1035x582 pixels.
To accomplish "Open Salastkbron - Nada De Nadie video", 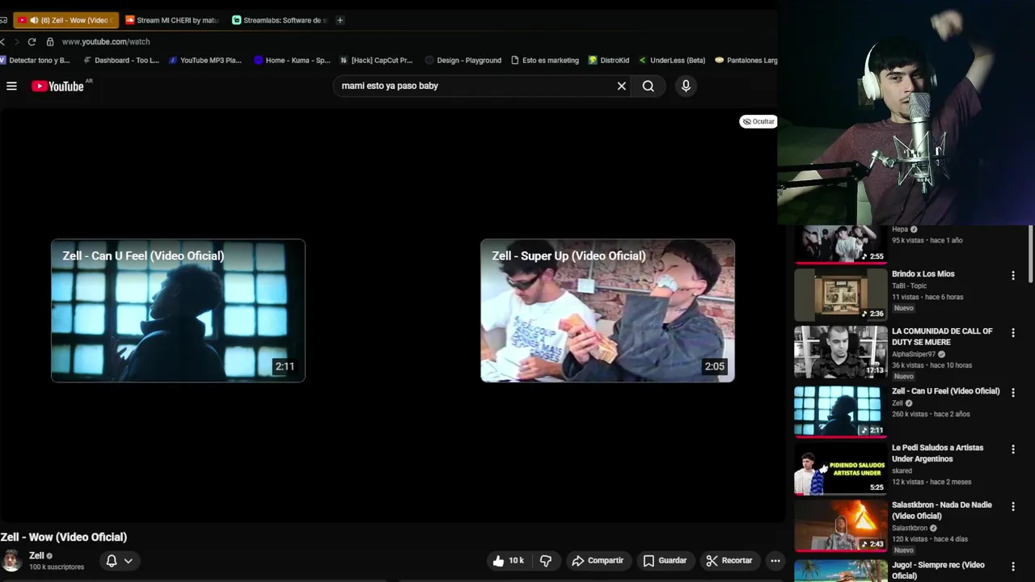I will 942,510.
